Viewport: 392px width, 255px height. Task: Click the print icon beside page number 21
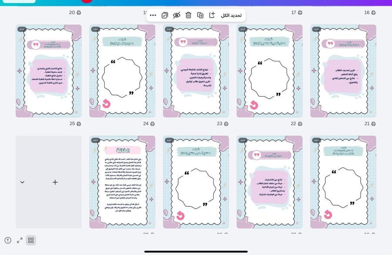point(374,124)
